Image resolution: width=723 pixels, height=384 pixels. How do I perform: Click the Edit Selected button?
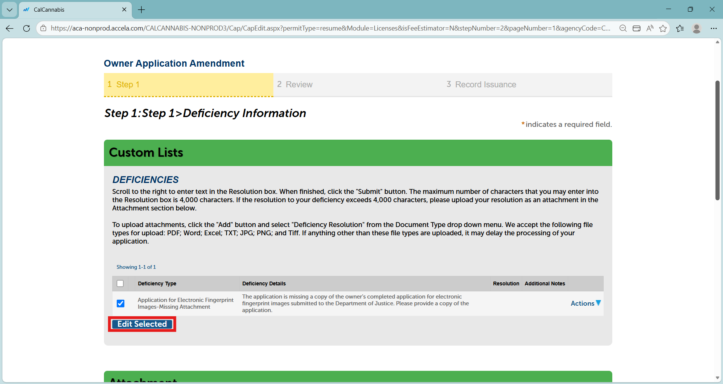point(142,324)
